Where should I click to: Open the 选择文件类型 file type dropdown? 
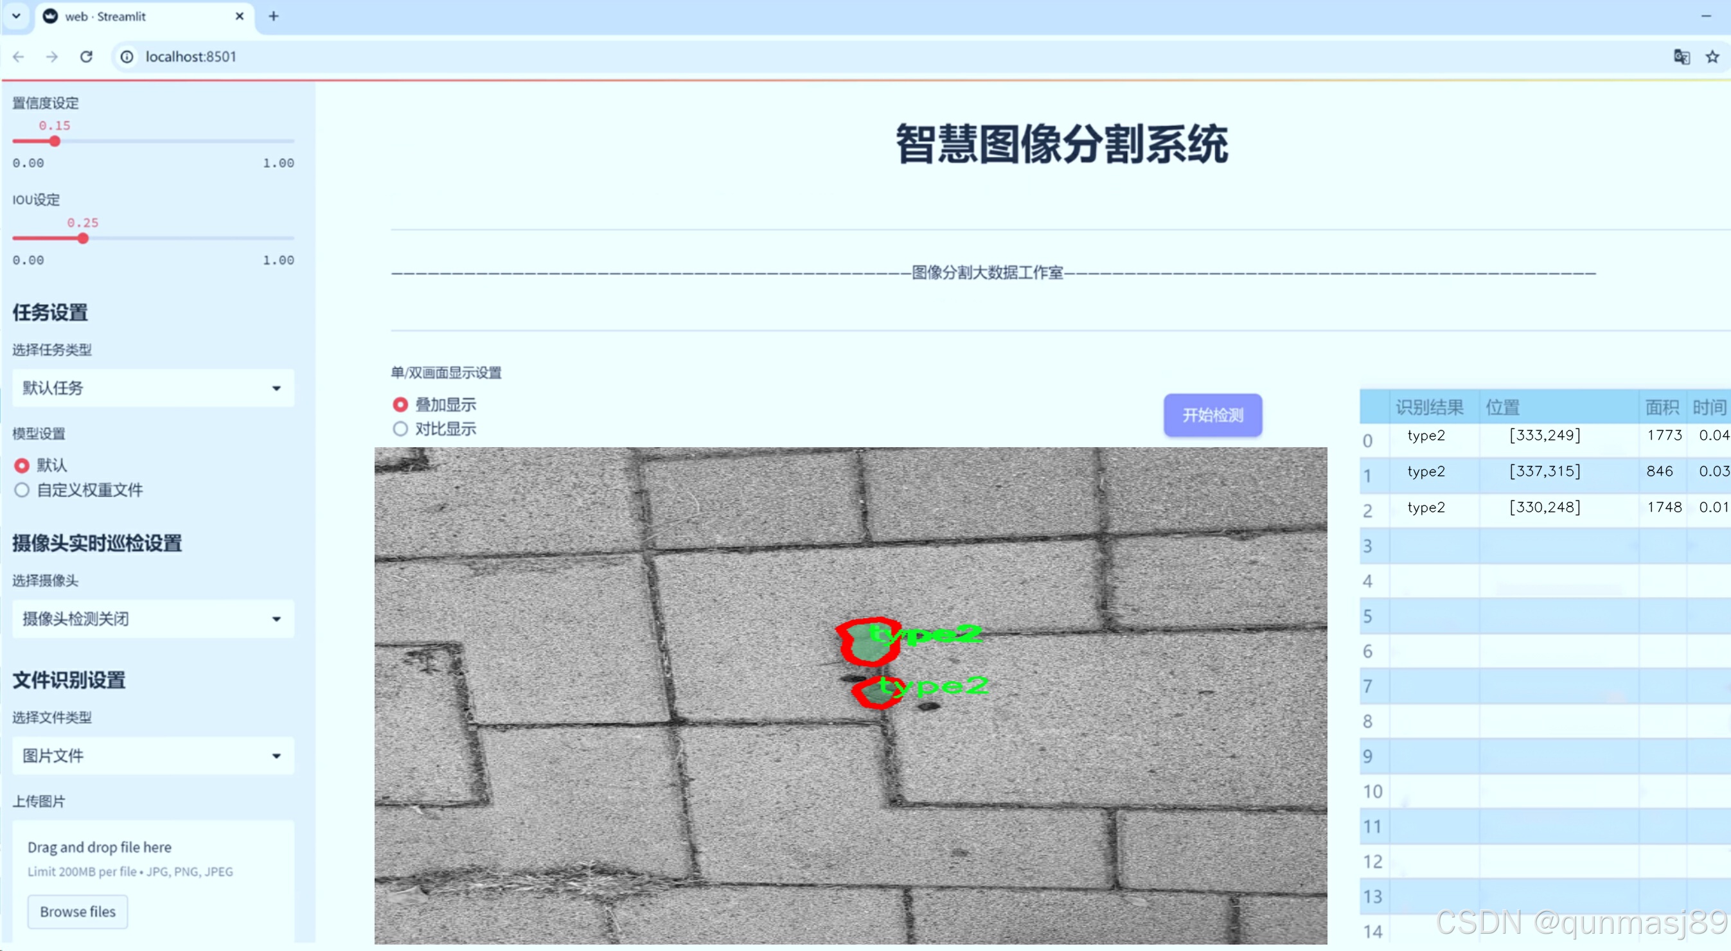click(151, 756)
